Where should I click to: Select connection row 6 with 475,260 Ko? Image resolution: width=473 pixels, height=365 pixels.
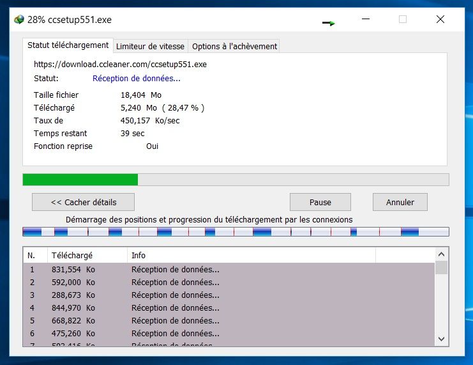229,333
